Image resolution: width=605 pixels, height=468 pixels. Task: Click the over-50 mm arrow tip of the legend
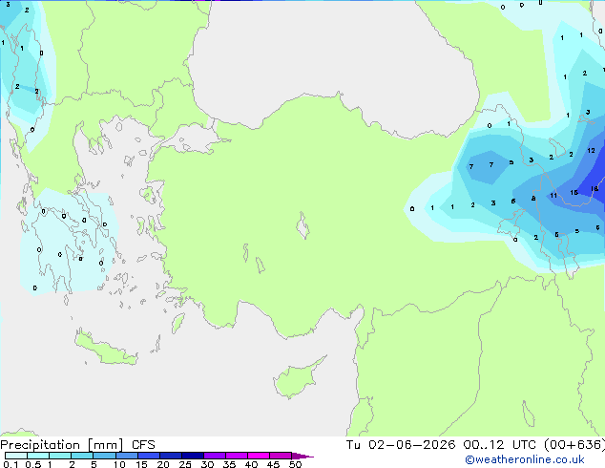pyautogui.click(x=302, y=456)
